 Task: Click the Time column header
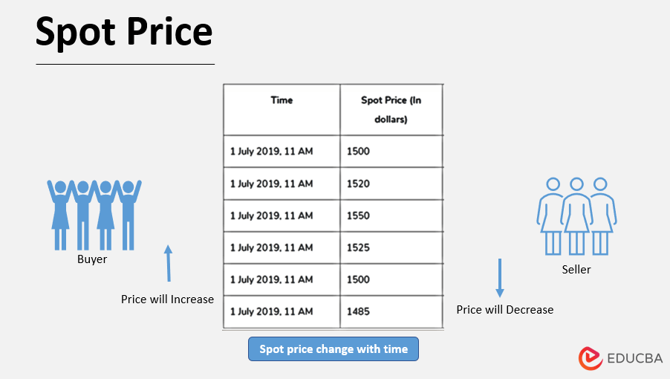[x=282, y=100]
